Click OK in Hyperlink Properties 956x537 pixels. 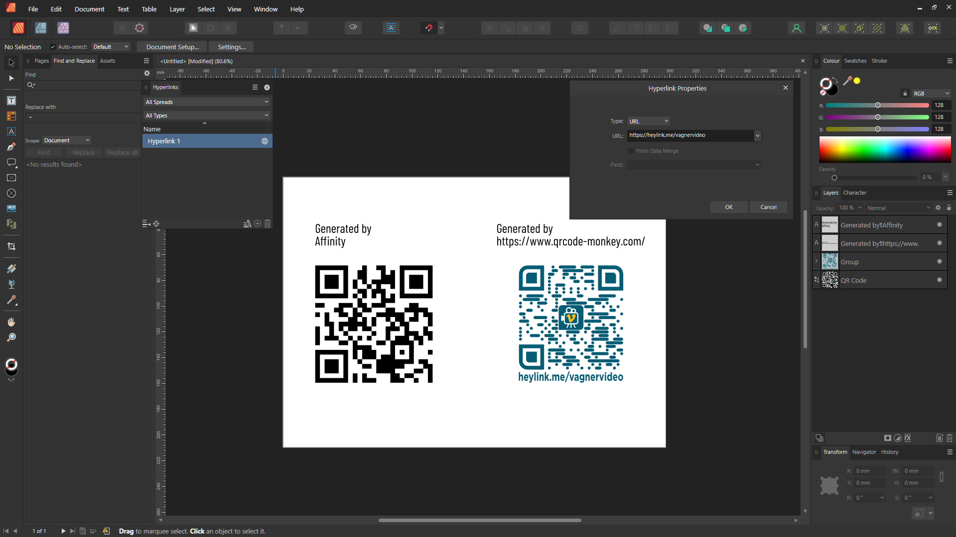point(729,207)
